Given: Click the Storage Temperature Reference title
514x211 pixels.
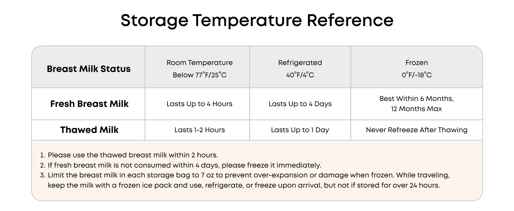Looking at the screenshot, I should 257,20.
